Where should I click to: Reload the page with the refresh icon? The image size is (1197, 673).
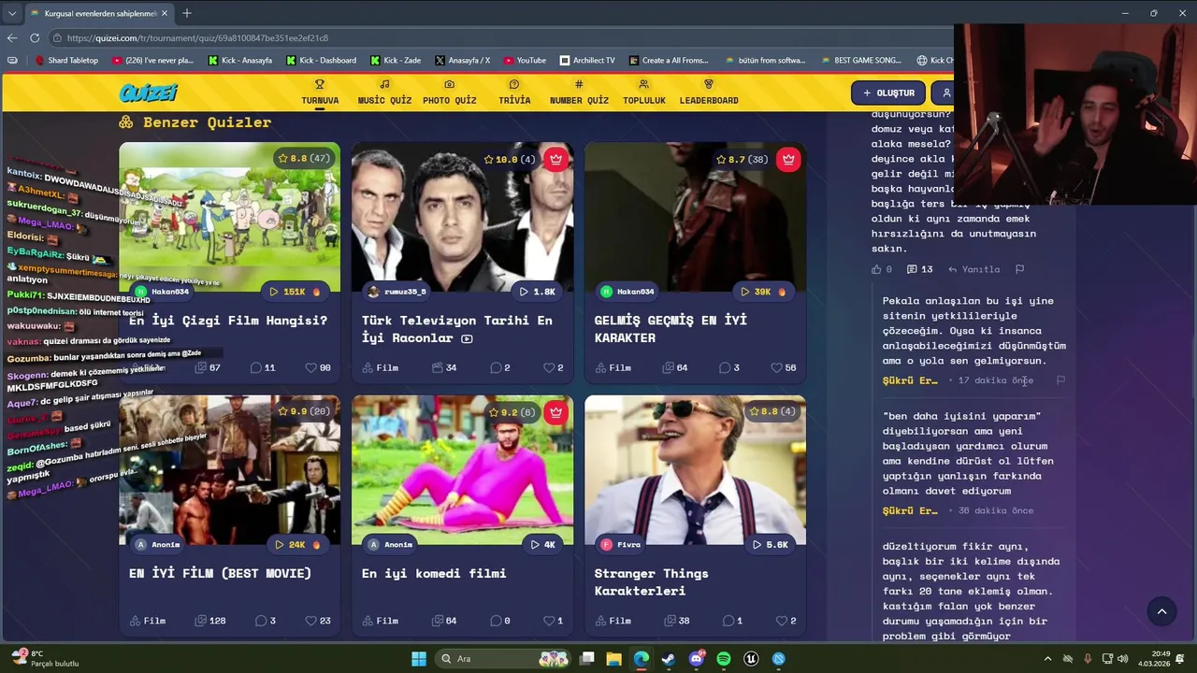[x=35, y=38]
